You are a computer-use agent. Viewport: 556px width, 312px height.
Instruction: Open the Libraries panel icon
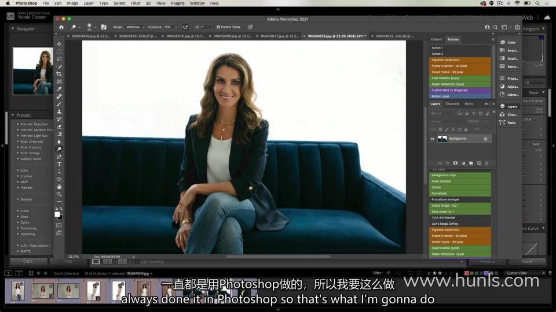click(x=502, y=94)
